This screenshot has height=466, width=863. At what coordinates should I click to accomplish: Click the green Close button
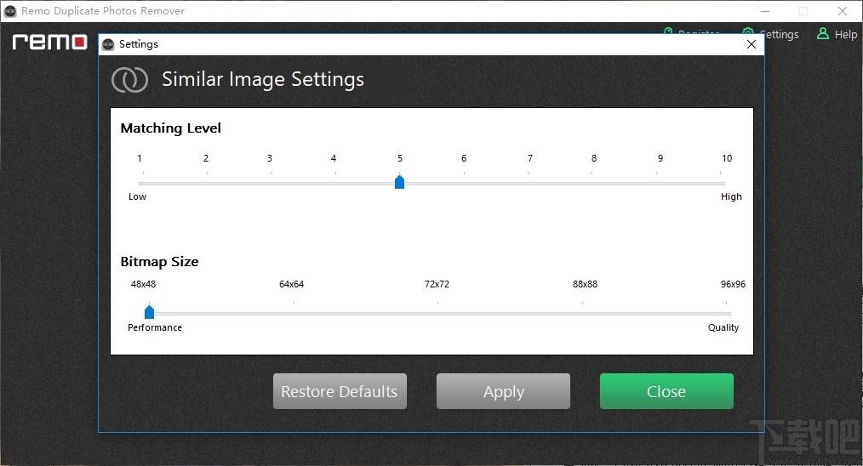pyautogui.click(x=666, y=391)
